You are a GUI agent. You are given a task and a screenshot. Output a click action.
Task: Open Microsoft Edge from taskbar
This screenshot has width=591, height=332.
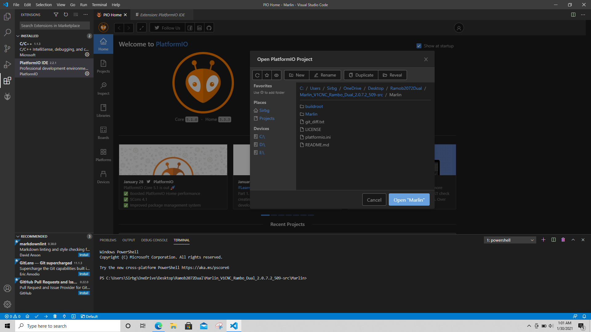tap(158, 326)
